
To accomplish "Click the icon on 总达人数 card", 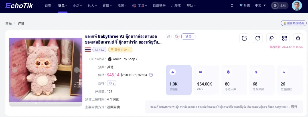I will point(228,72).
